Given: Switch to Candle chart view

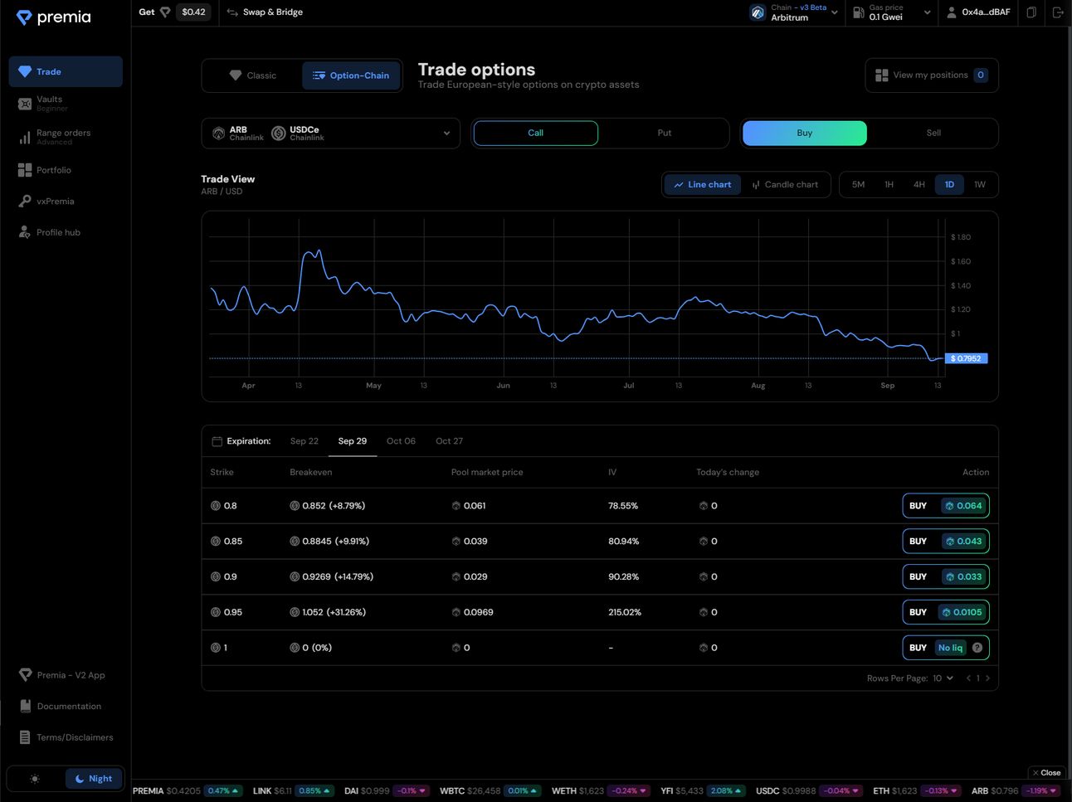Looking at the screenshot, I should click(x=785, y=185).
